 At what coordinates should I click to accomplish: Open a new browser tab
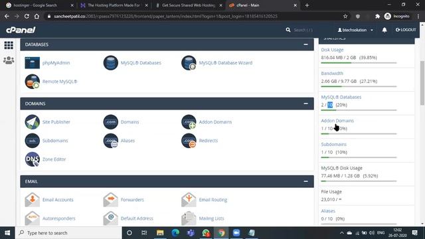(307, 5)
